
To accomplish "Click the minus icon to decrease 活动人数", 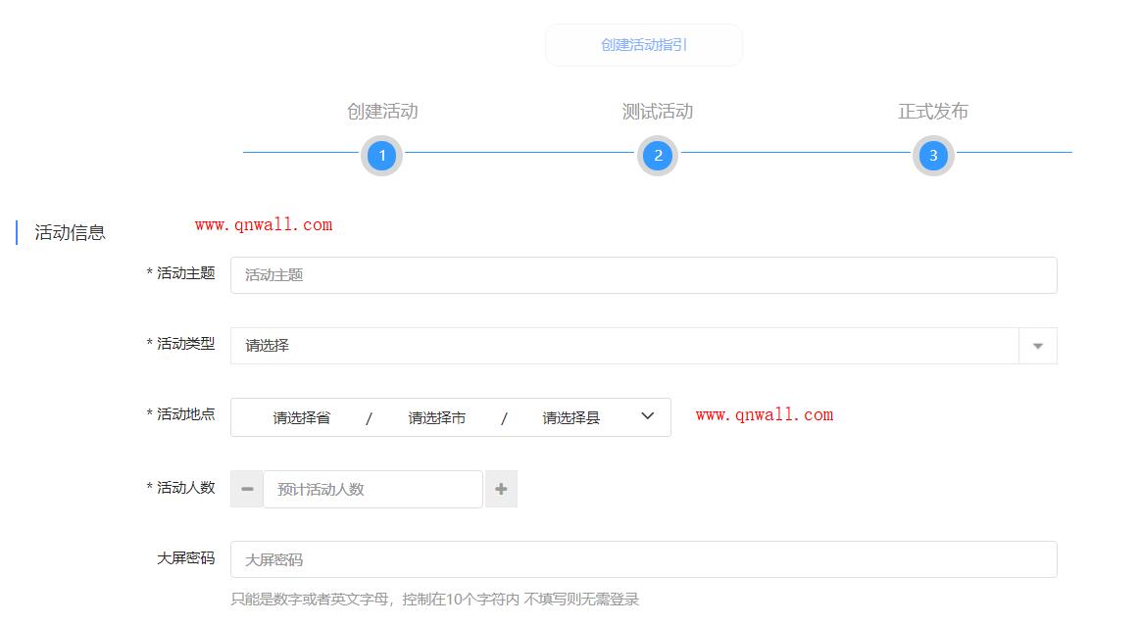I will 246,488.
